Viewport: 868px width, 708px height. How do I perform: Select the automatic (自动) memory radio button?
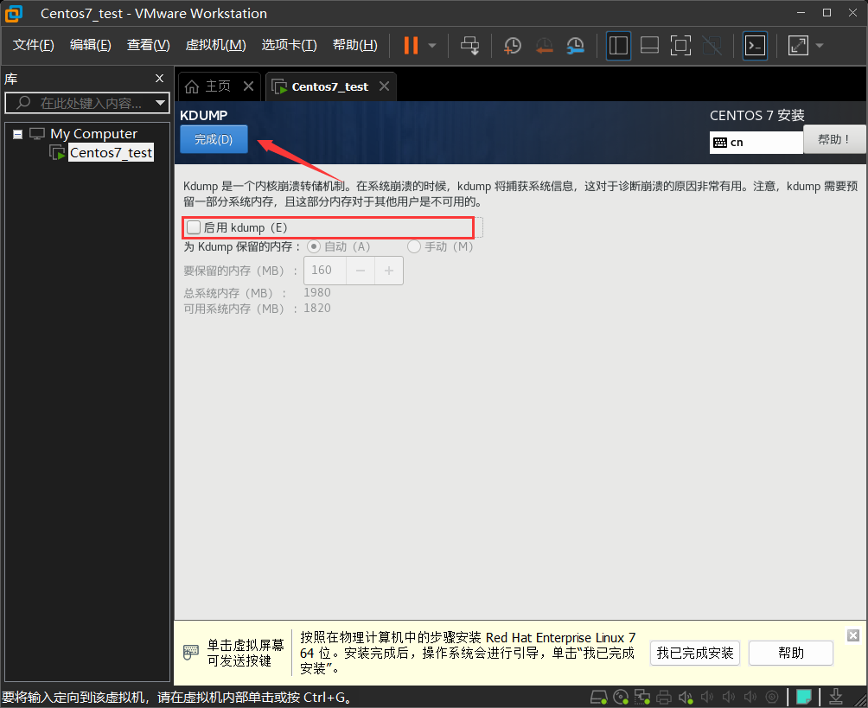pyautogui.click(x=314, y=246)
